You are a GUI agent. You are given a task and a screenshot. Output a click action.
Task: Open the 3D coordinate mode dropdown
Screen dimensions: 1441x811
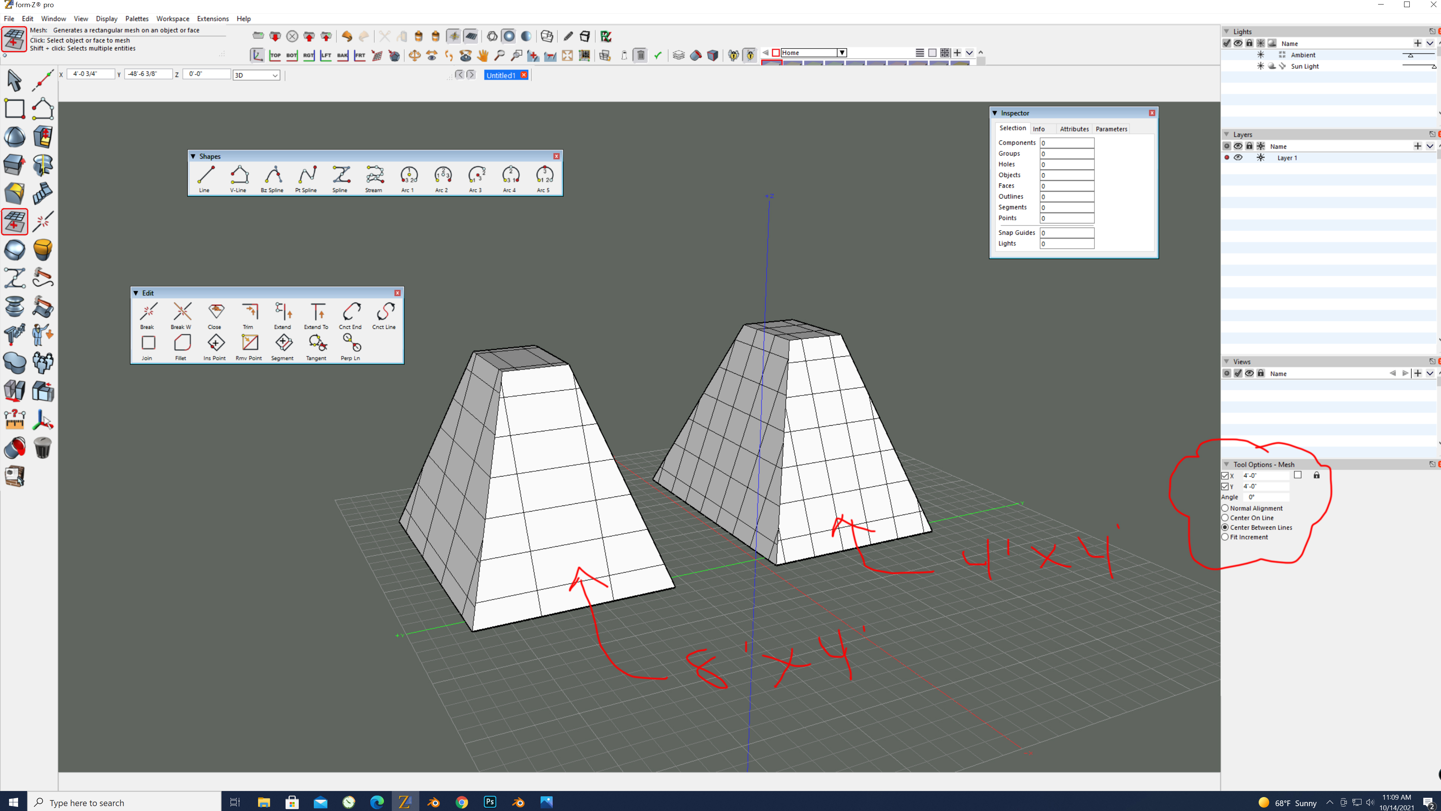(256, 75)
